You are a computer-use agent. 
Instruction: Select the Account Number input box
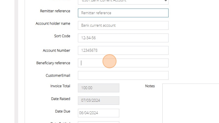[x=123, y=50]
